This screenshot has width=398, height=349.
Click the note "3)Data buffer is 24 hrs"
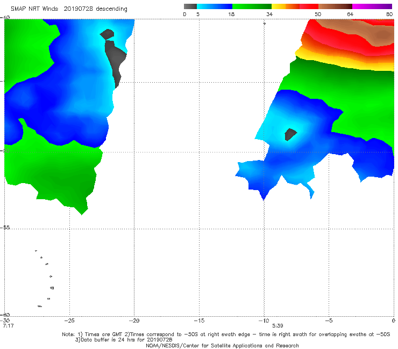pyautogui.click(x=124, y=340)
